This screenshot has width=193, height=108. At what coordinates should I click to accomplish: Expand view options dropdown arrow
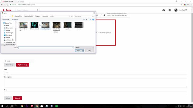point(86,19)
